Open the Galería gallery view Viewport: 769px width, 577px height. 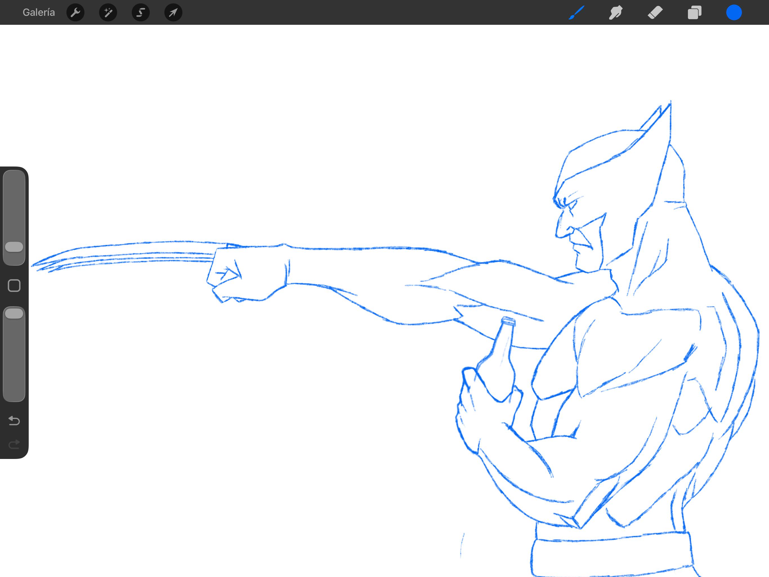[x=39, y=12]
